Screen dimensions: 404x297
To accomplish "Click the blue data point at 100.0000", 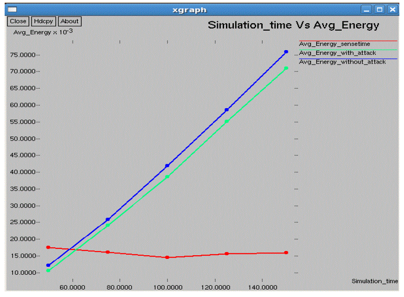I will pyautogui.click(x=167, y=166).
